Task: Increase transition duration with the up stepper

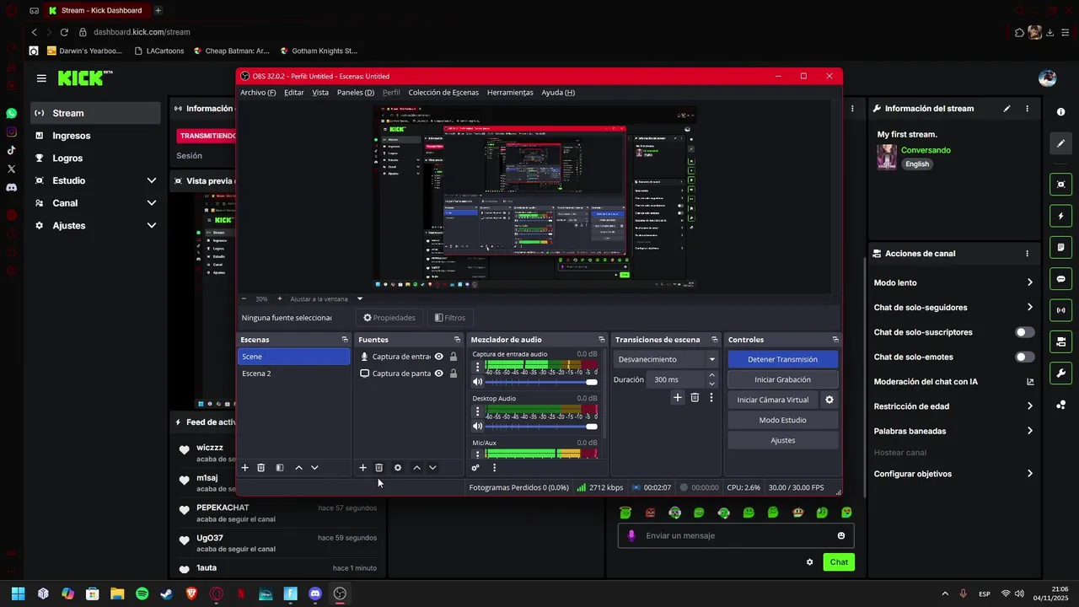Action: pyautogui.click(x=711, y=375)
